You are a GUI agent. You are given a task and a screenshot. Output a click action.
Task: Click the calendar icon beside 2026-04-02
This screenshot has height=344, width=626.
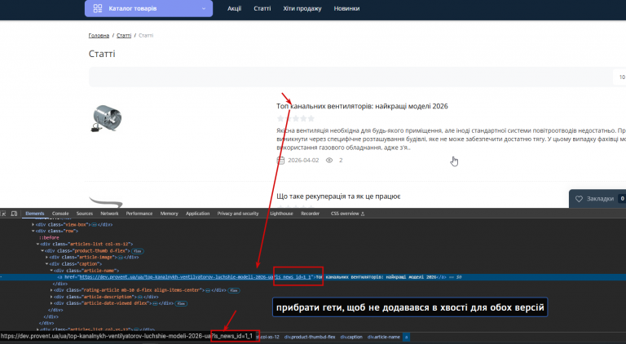coord(280,161)
